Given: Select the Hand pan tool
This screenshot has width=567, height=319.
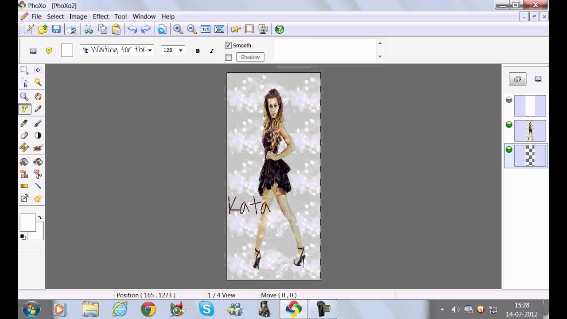Looking at the screenshot, I should point(38,97).
